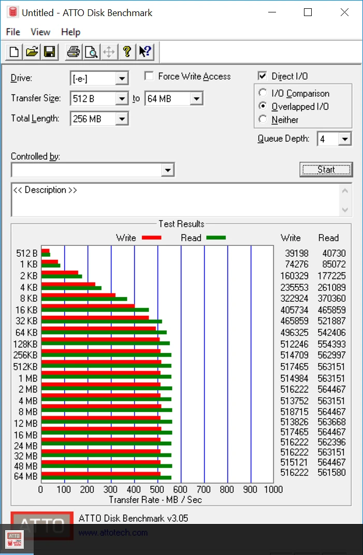Visit the www.attotech.com link
The width and height of the screenshot is (363, 555).
113,532
